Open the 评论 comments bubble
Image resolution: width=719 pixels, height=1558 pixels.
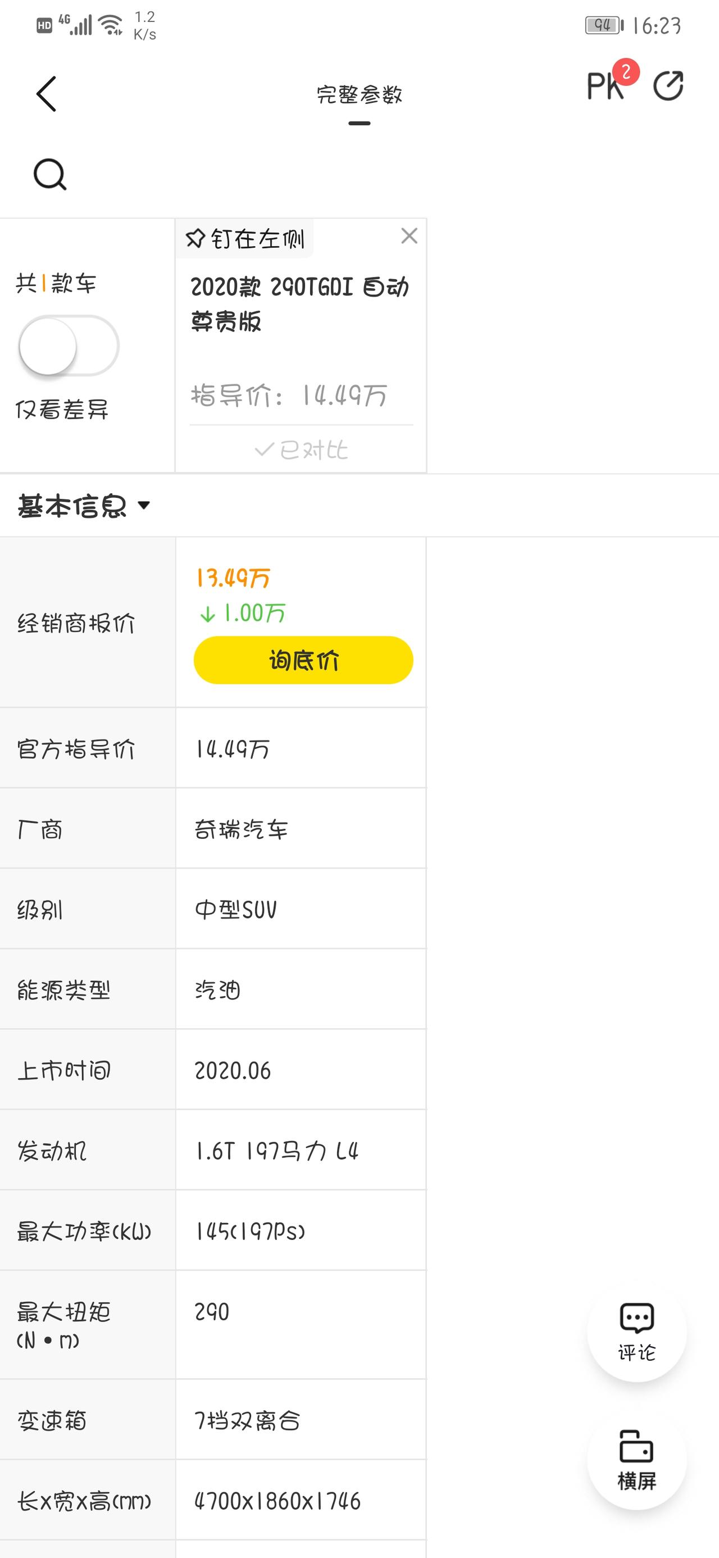coord(637,1332)
